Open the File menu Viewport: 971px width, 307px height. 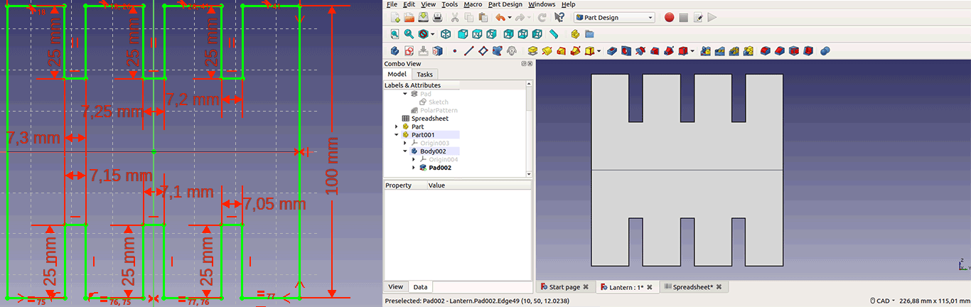[x=392, y=4]
